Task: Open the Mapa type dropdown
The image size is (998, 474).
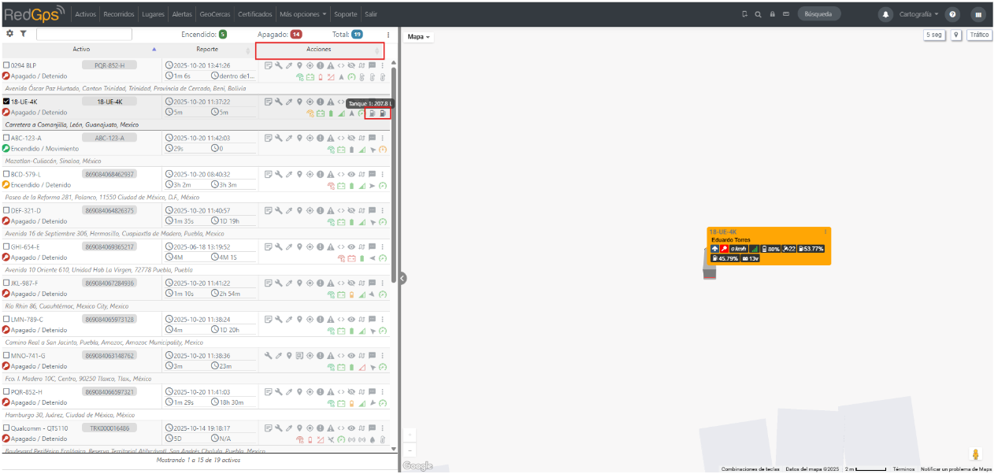Action: click(x=419, y=37)
